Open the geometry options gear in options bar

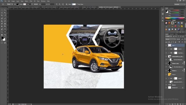click(x=67, y=4)
